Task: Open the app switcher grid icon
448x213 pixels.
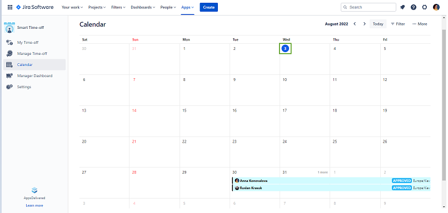Action: (10, 7)
